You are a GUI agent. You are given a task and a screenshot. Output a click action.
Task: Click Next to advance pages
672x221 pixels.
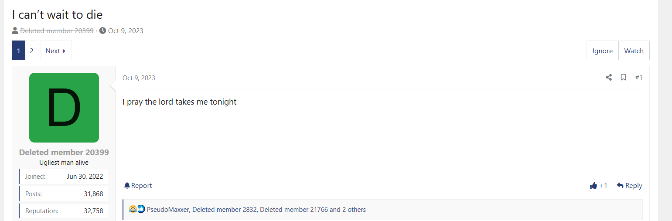tap(56, 51)
